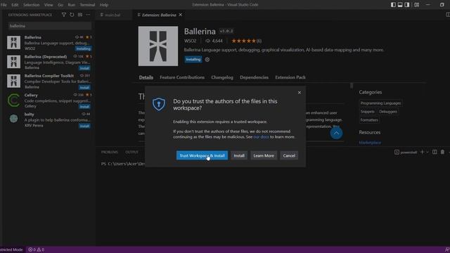Refresh the extensions marketplace list
This screenshot has height=253, width=450.
pos(72,15)
